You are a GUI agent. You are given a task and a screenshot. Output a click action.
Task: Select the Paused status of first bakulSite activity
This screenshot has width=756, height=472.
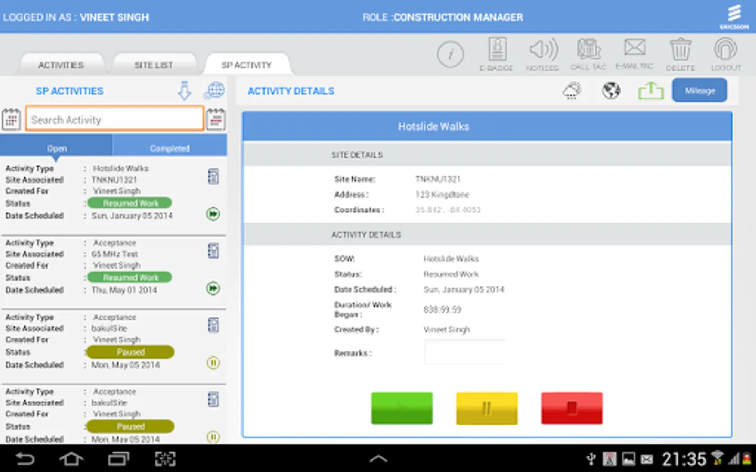[131, 352]
